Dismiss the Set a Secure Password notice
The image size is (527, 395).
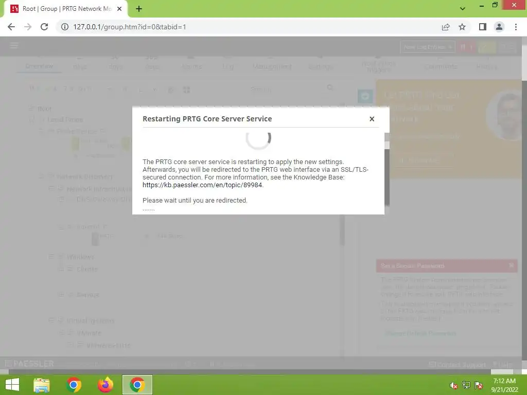511,265
